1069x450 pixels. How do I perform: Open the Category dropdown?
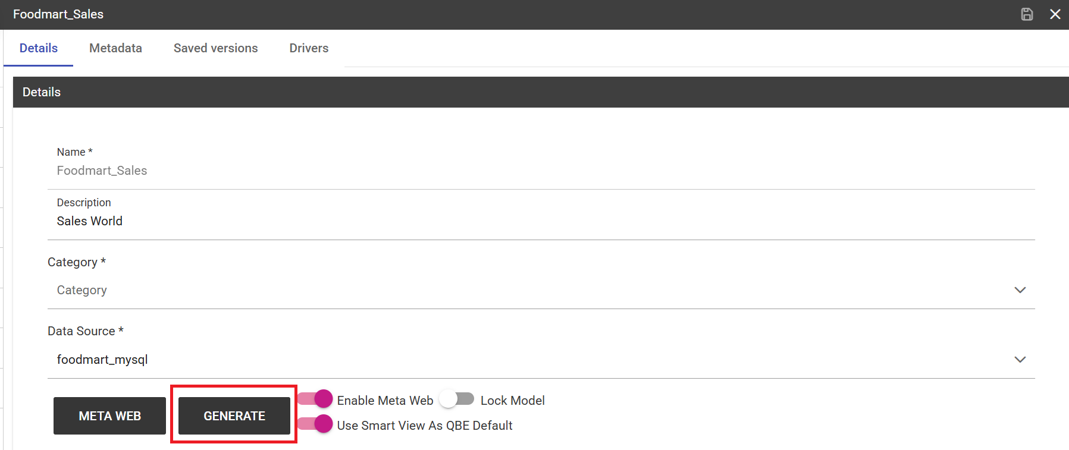(x=541, y=290)
